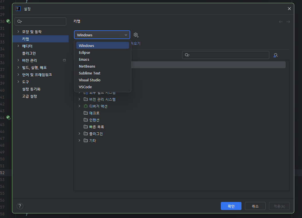
Task: Choose the Emacs keymap option
Action: [102, 60]
